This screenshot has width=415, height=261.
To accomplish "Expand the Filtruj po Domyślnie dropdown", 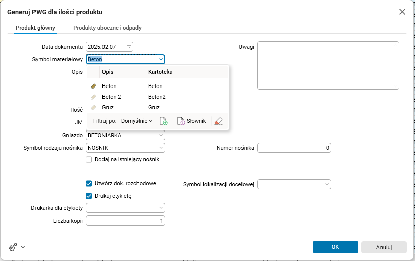I will coord(137,121).
